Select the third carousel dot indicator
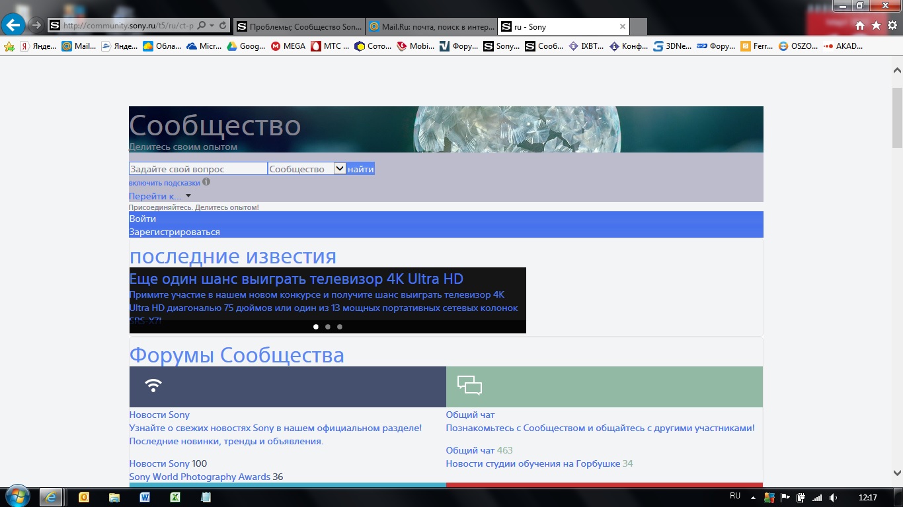This screenshot has height=507, width=903. [x=340, y=327]
